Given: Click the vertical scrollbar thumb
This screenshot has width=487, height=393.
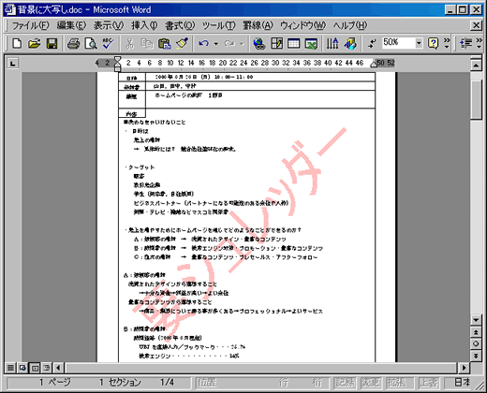Looking at the screenshot, I should (476, 99).
